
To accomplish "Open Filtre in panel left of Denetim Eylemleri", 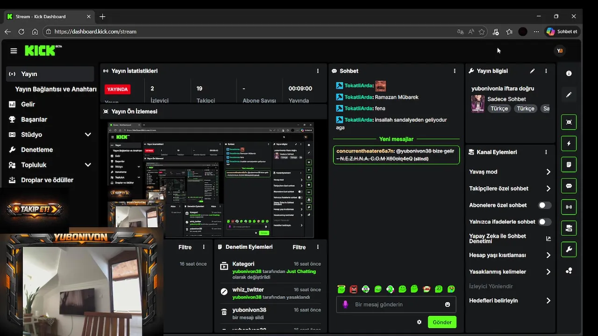I will pos(185,247).
